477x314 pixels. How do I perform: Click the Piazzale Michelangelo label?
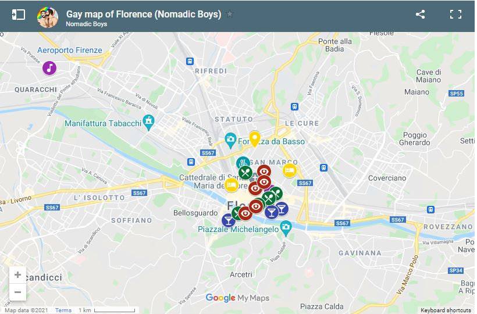238,229
